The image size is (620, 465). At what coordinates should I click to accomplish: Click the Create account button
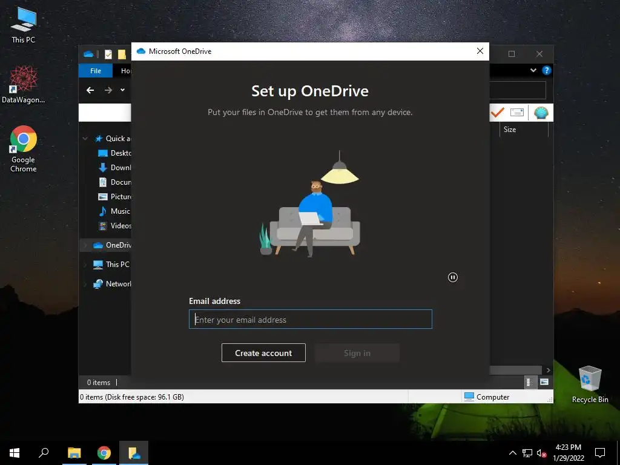[263, 353]
